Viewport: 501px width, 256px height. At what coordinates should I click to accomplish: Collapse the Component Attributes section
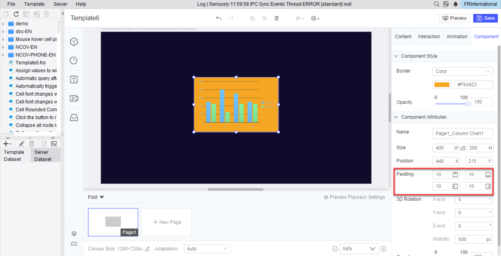(x=396, y=117)
